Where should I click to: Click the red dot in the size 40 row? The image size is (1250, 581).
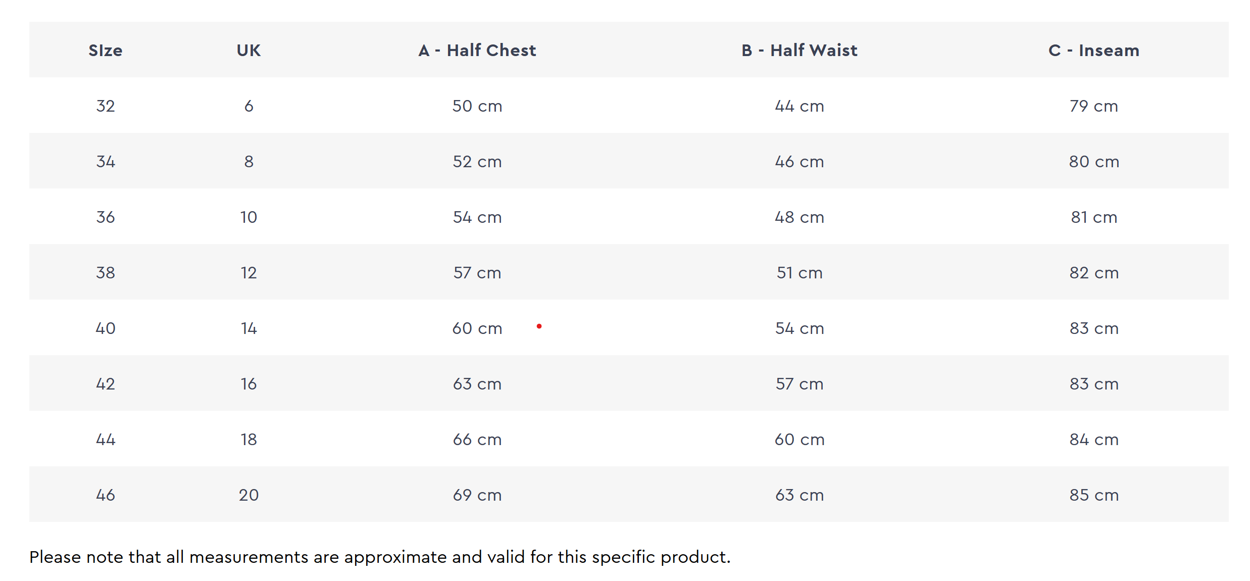click(x=539, y=326)
